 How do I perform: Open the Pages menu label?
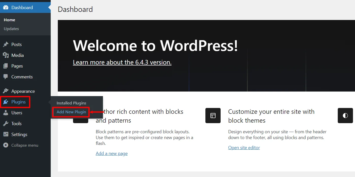17,66
